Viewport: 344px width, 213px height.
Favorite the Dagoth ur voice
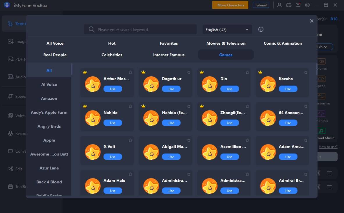point(189,72)
